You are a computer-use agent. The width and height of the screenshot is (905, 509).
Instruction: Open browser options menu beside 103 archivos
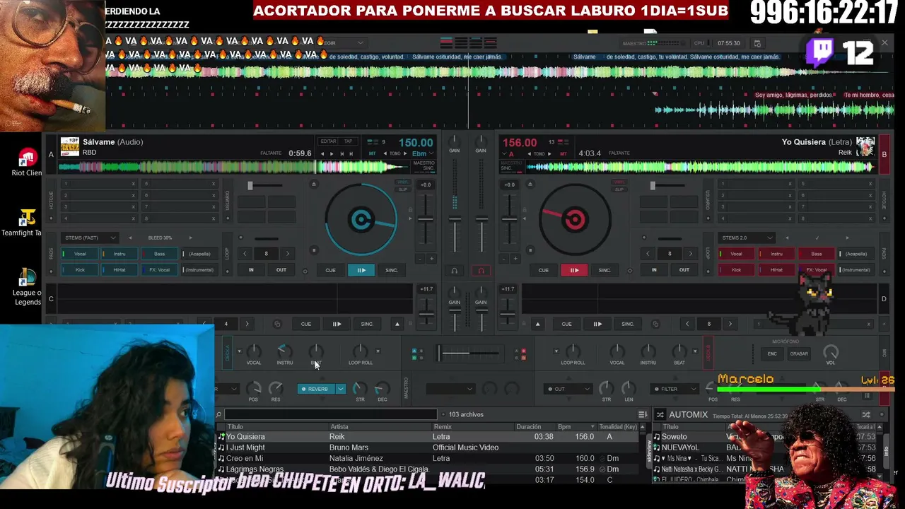coord(643,414)
